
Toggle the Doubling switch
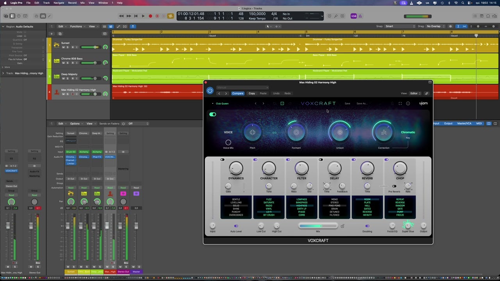point(367,226)
